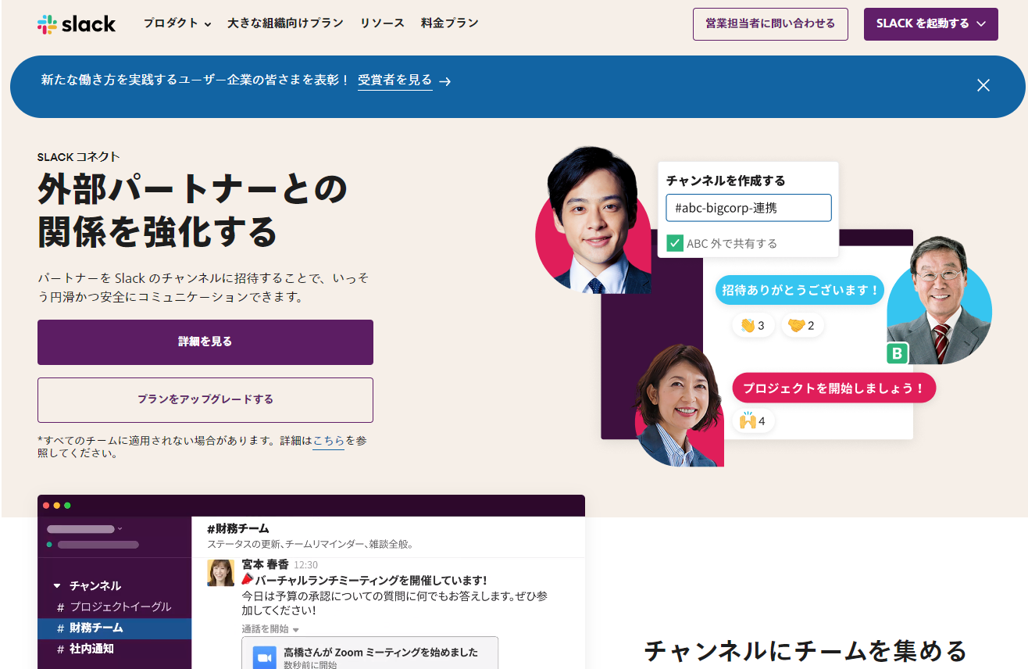Open the 料金プラン page

[449, 23]
